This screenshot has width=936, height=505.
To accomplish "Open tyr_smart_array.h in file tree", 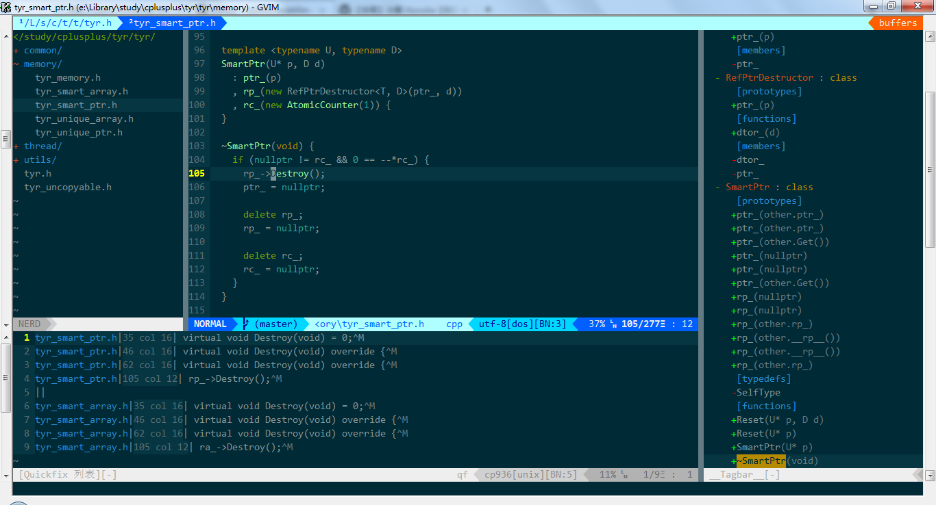I will [x=82, y=91].
